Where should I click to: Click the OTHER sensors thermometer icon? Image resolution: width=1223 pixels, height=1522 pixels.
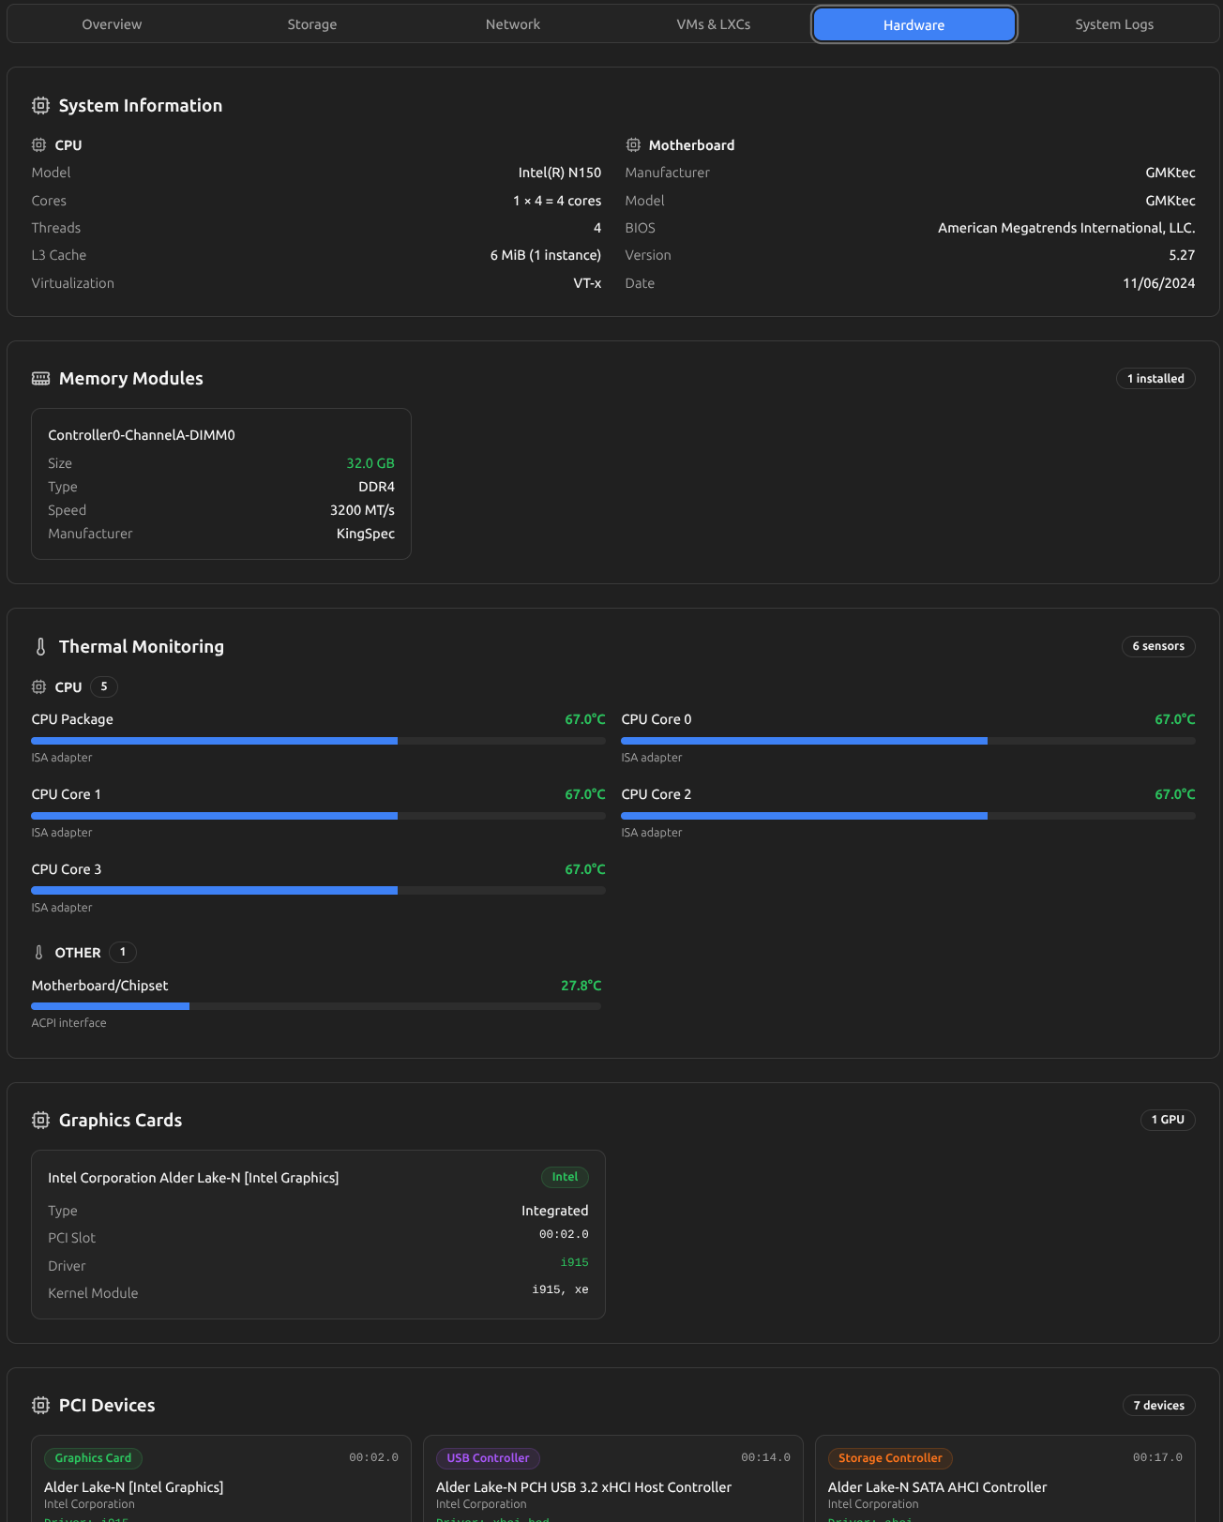pyautogui.click(x=38, y=953)
